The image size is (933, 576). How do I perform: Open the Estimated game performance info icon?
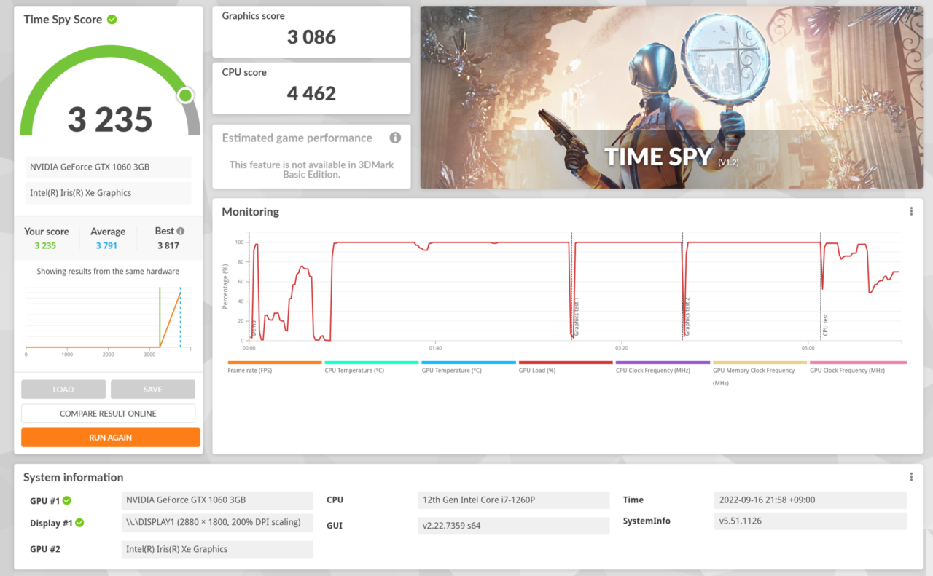click(395, 138)
